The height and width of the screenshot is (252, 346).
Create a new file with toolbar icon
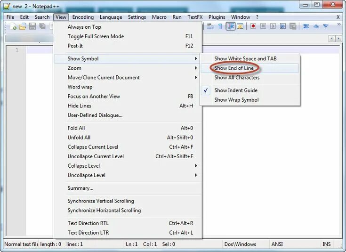[13, 26]
